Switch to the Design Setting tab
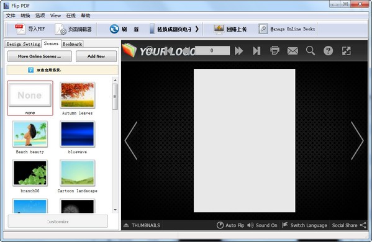Image resolution: width=372 pixels, height=242 pixels. point(23,44)
